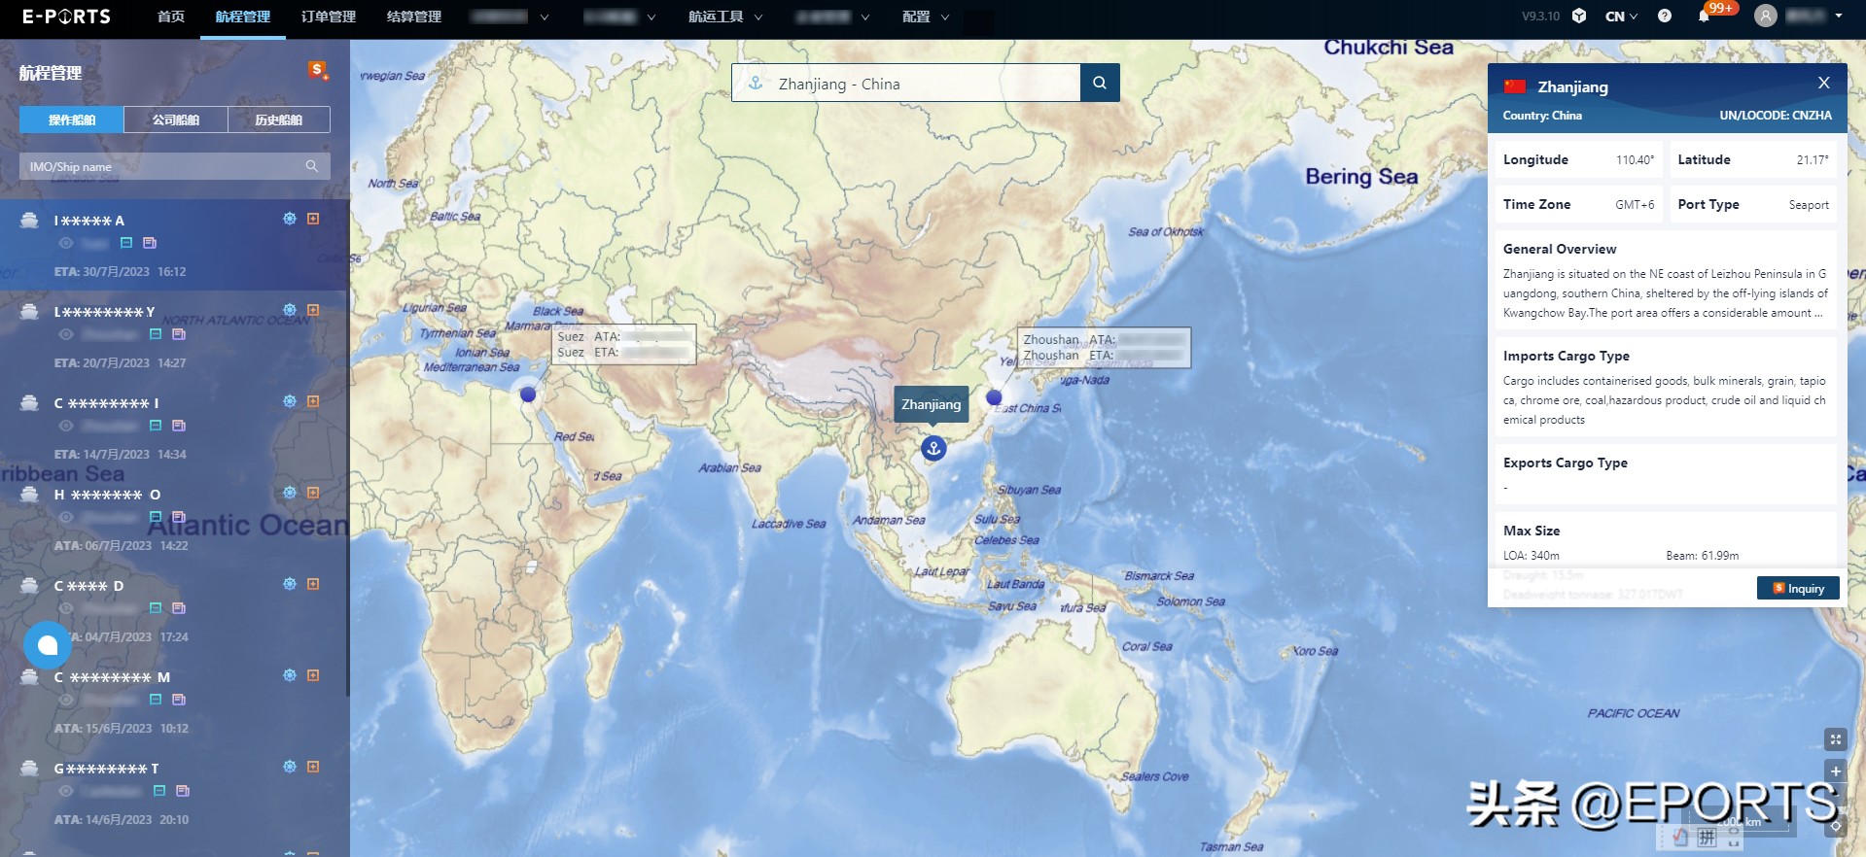Click the orange plus-square icon for C ********* M
This screenshot has height=857, width=1866.
click(313, 675)
